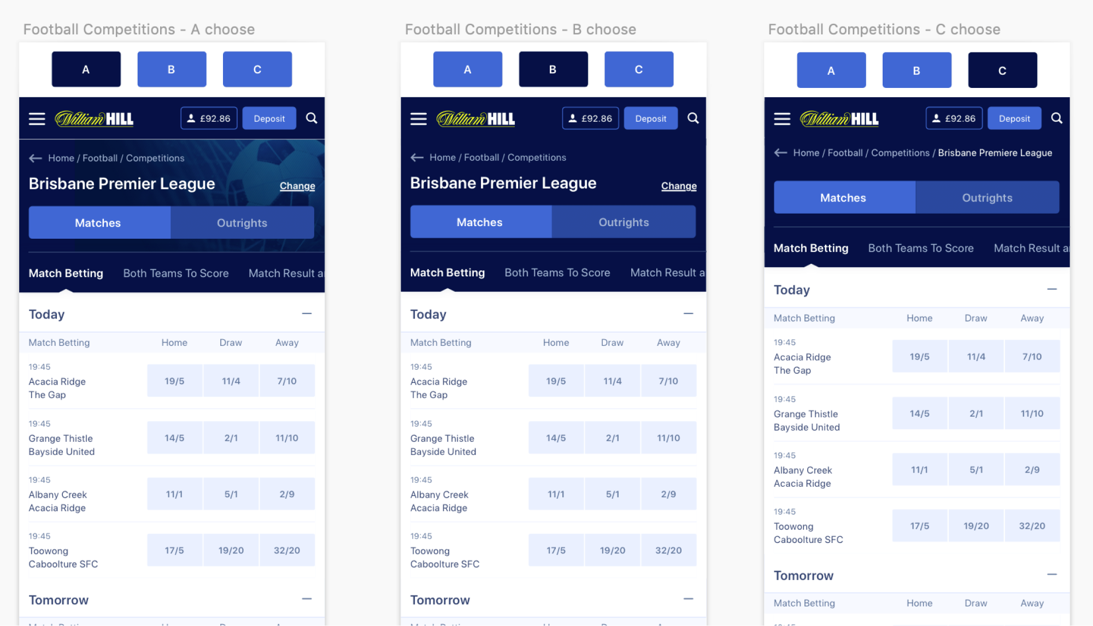Click the hamburger menu icon in panel C
Image resolution: width=1093 pixels, height=626 pixels.
click(x=782, y=119)
